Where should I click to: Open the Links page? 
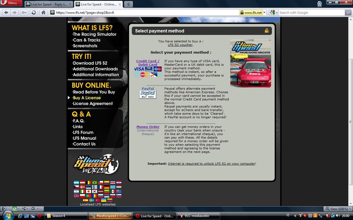(77, 127)
